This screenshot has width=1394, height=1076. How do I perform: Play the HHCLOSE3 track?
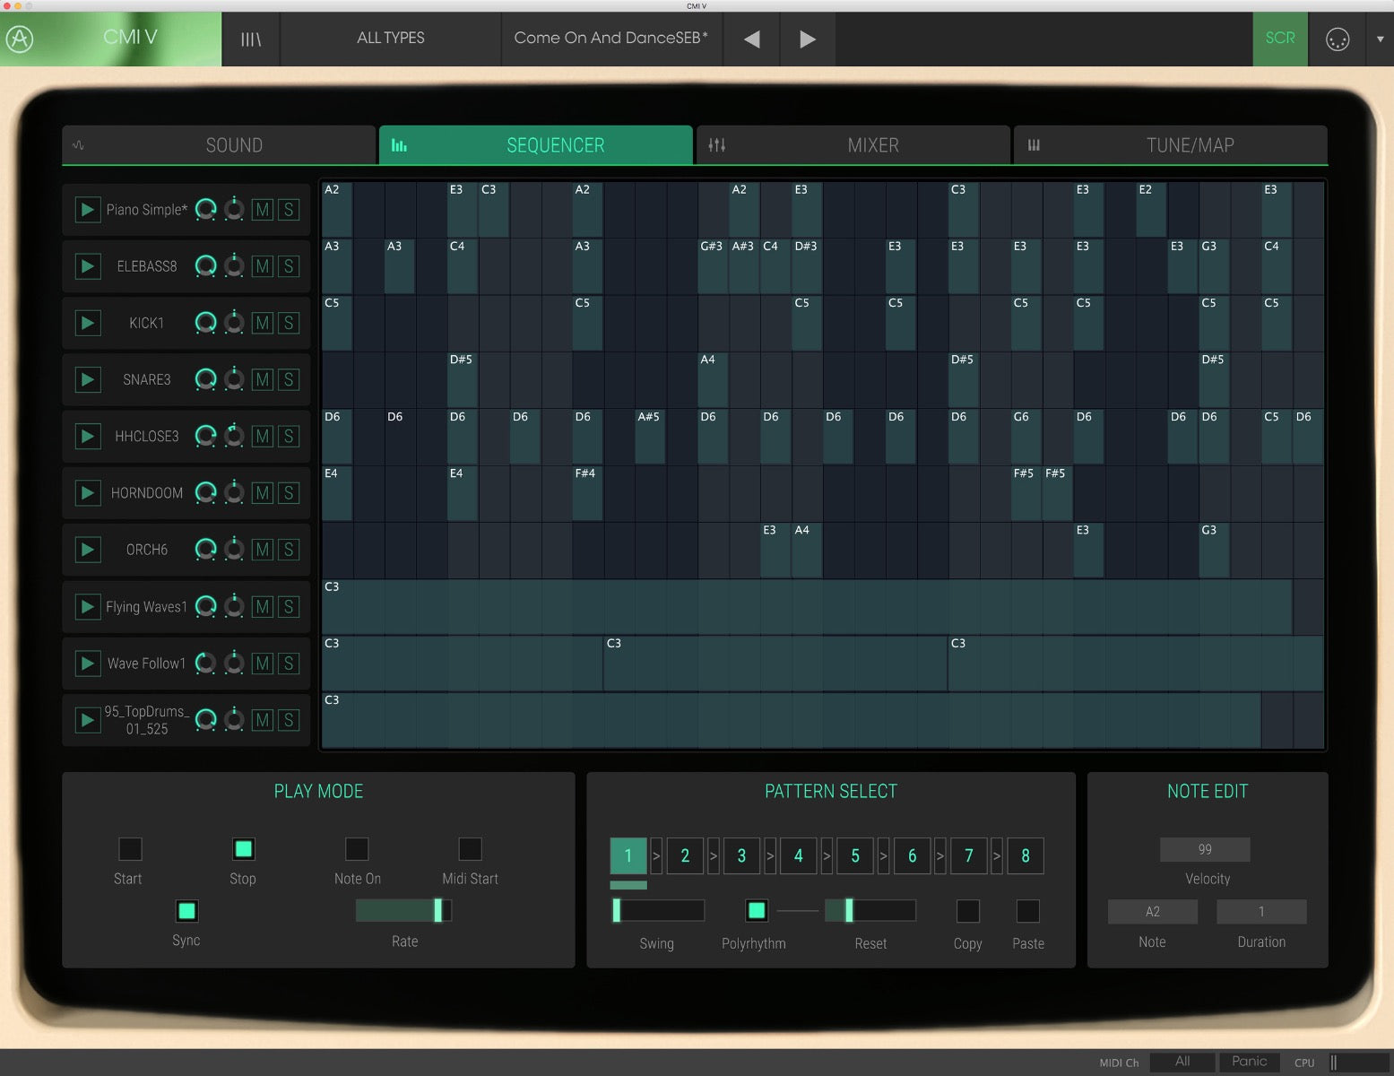(x=87, y=436)
